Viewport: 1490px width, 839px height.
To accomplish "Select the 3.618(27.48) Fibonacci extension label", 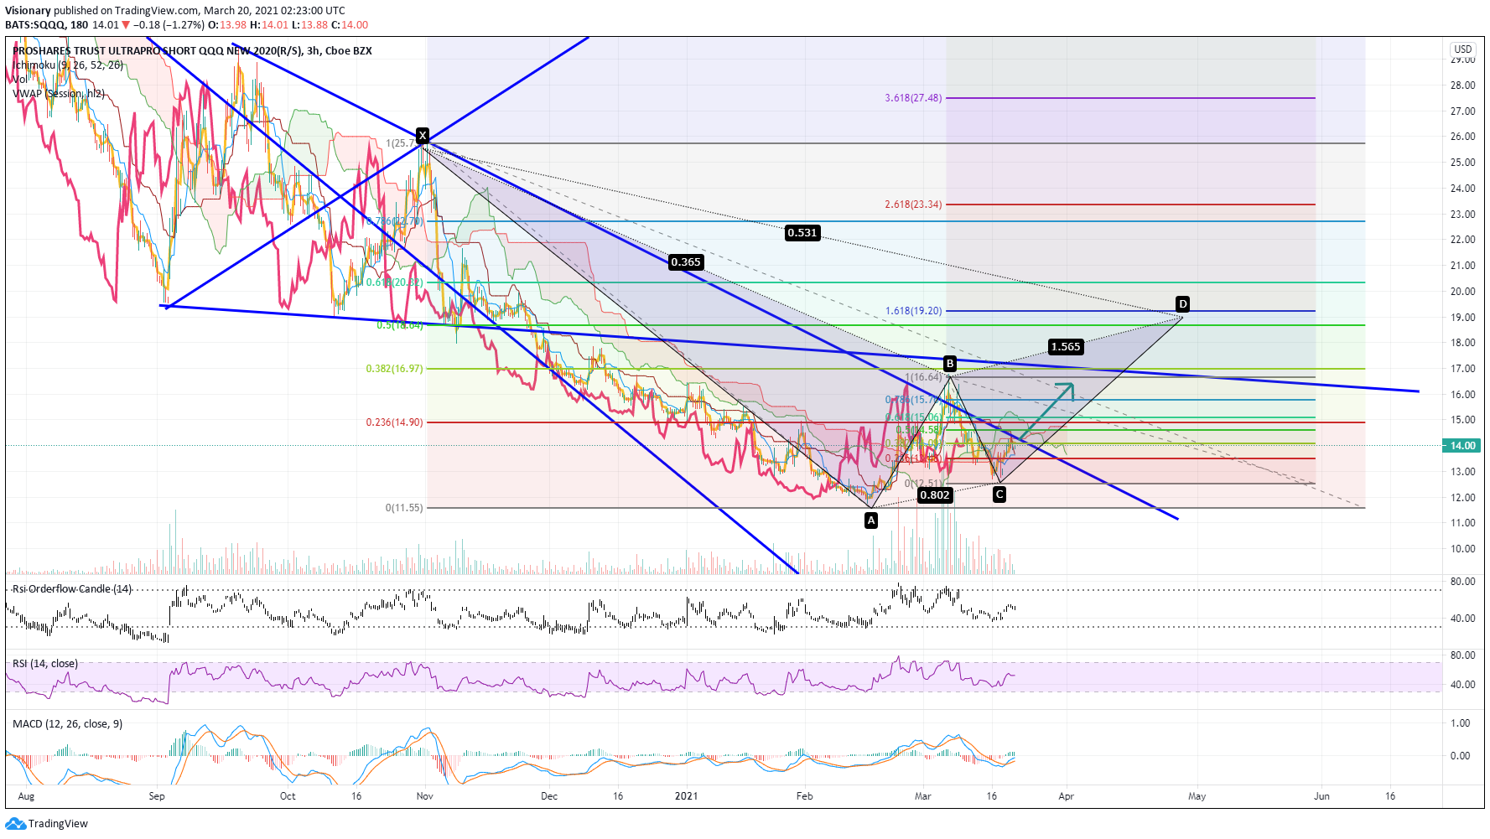I will coord(913,98).
